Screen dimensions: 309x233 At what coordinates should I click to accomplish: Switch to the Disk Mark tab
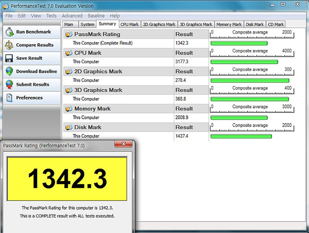(254, 24)
